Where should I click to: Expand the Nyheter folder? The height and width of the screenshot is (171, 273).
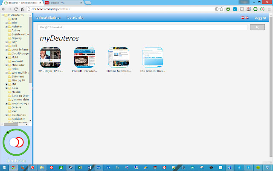click(6, 27)
